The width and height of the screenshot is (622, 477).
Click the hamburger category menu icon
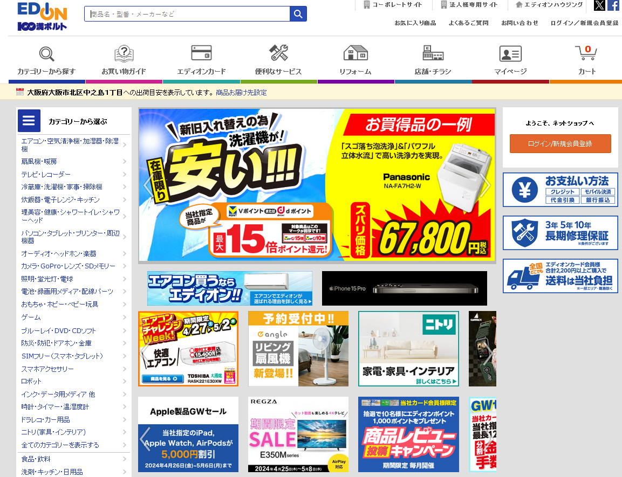pyautogui.click(x=29, y=121)
